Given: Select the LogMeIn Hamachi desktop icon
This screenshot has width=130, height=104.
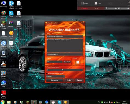Looking at the screenshot, I should pyautogui.click(x=11, y=5).
